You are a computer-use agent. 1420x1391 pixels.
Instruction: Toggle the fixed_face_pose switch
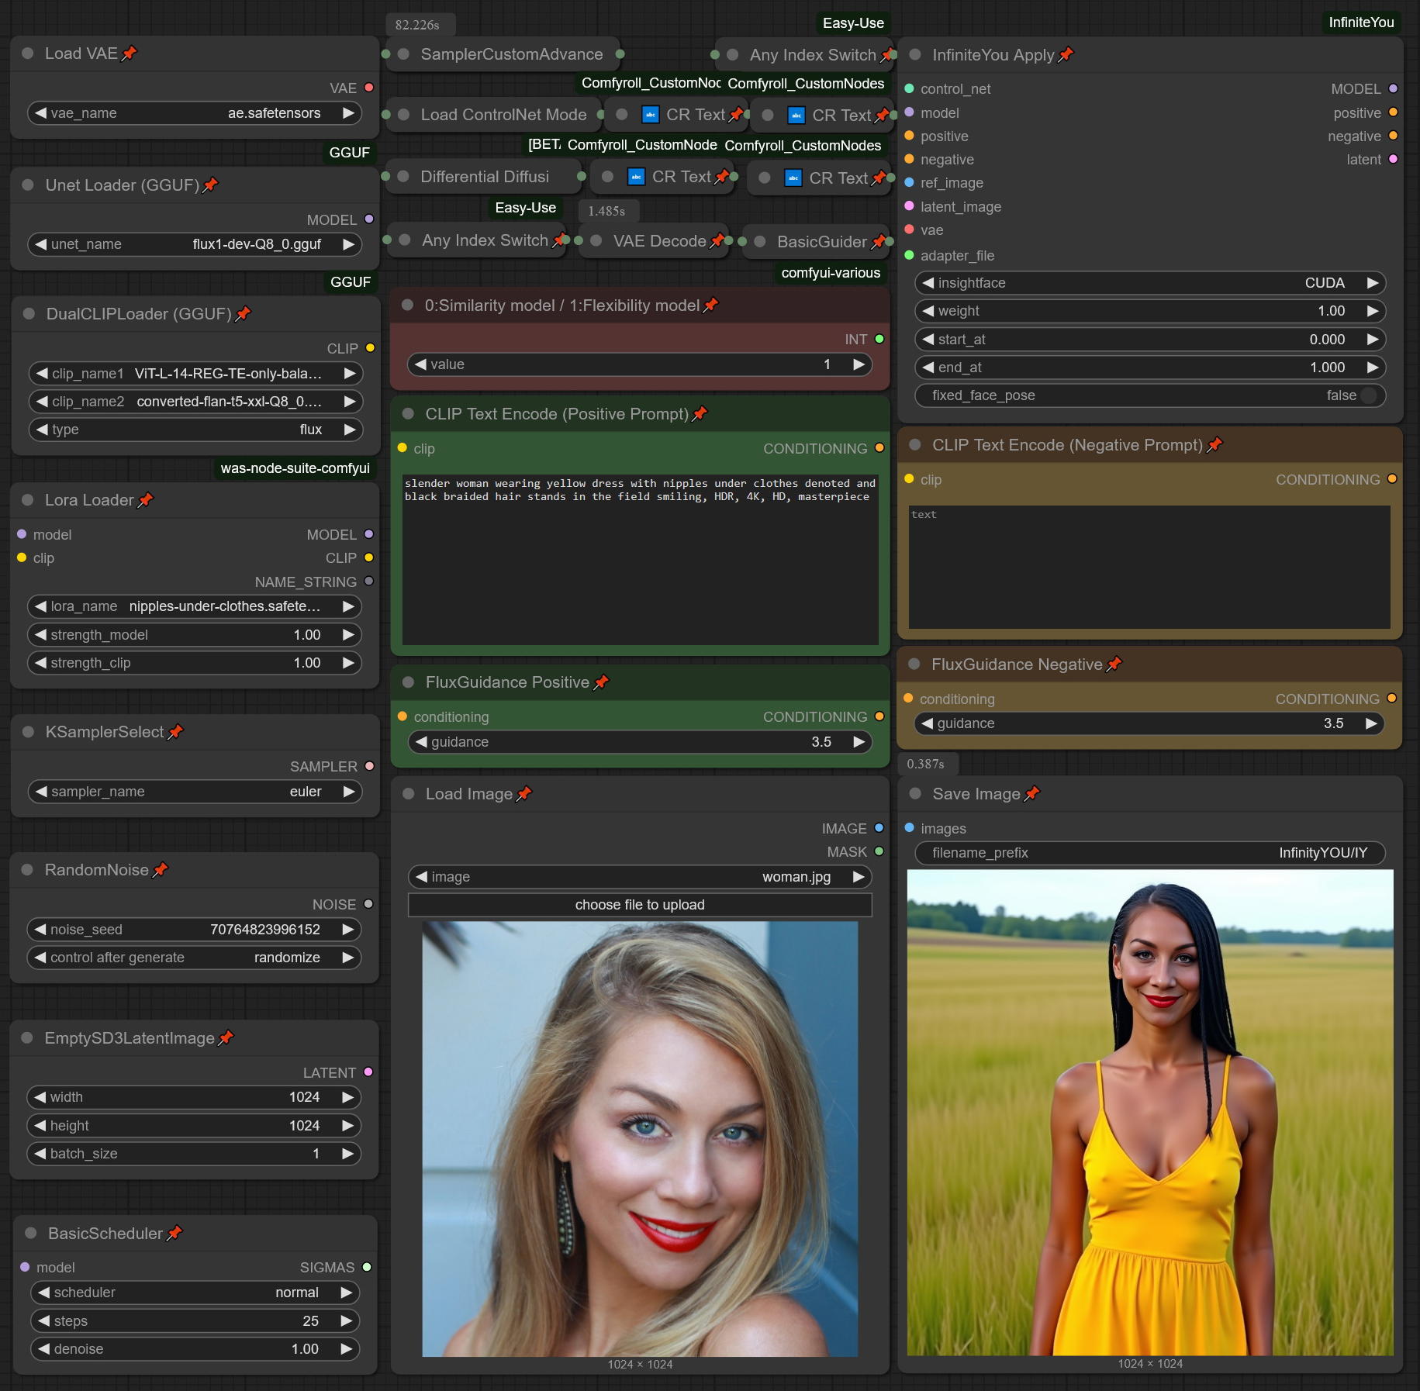pyautogui.click(x=1369, y=395)
